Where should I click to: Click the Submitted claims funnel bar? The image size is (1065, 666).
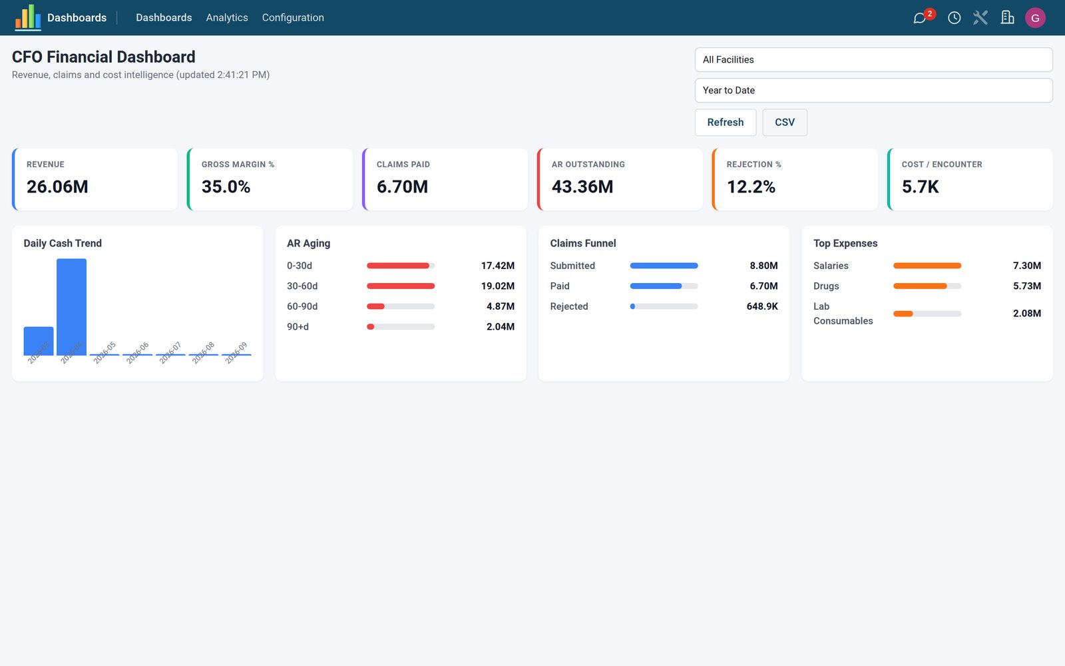click(x=664, y=266)
